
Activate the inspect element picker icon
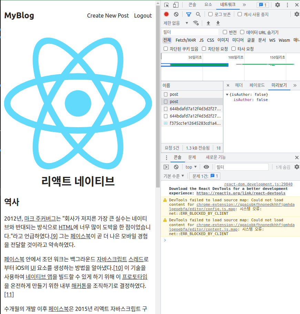pos(166,5)
